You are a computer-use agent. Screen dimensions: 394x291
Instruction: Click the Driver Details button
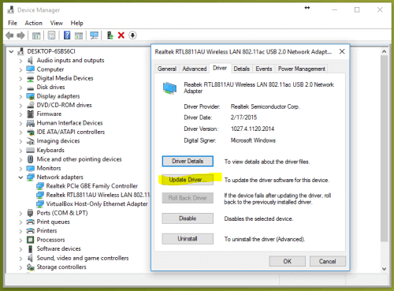pyautogui.click(x=188, y=161)
